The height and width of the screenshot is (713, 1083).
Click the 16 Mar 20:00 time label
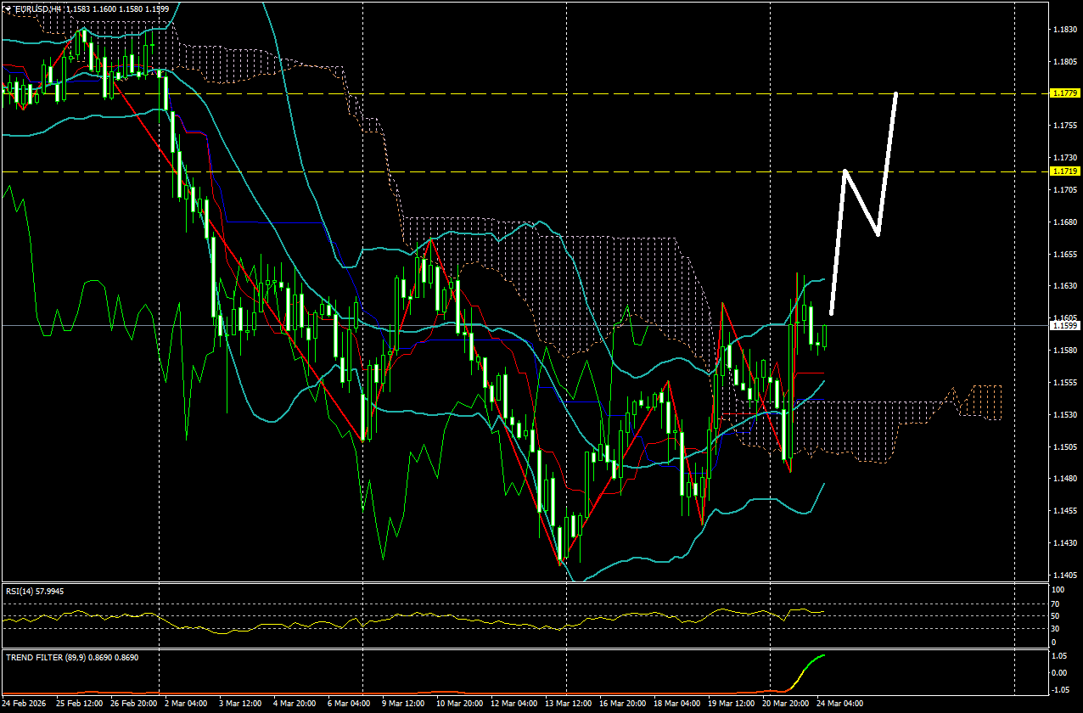[x=622, y=704]
